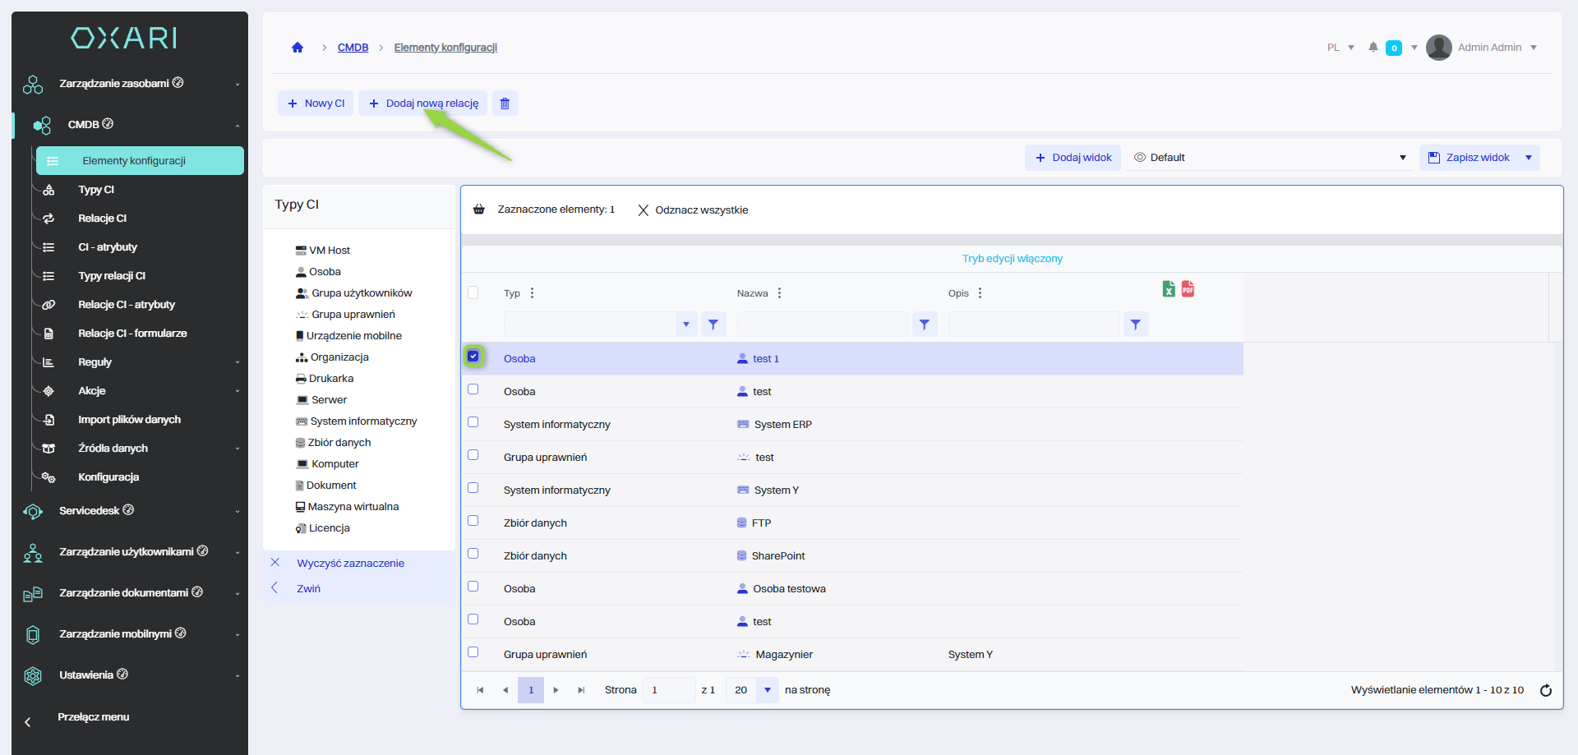Refresh the table with reload icon
This screenshot has width=1578, height=755.
click(1545, 690)
